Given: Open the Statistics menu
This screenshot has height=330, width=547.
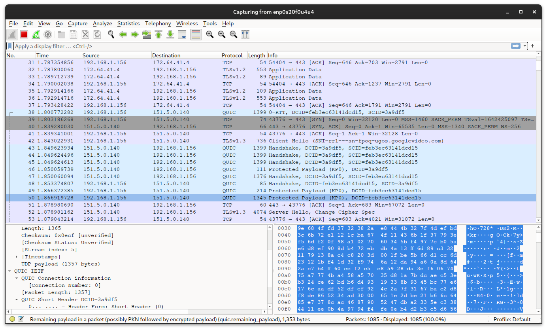Looking at the screenshot, I should point(128,23).
